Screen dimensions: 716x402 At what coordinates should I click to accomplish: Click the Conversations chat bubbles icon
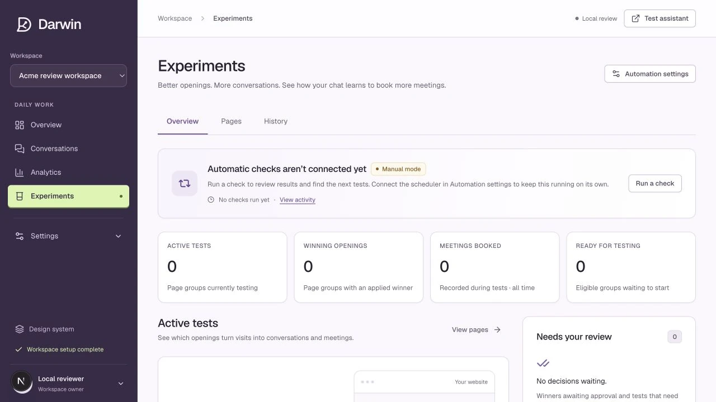[x=20, y=149]
